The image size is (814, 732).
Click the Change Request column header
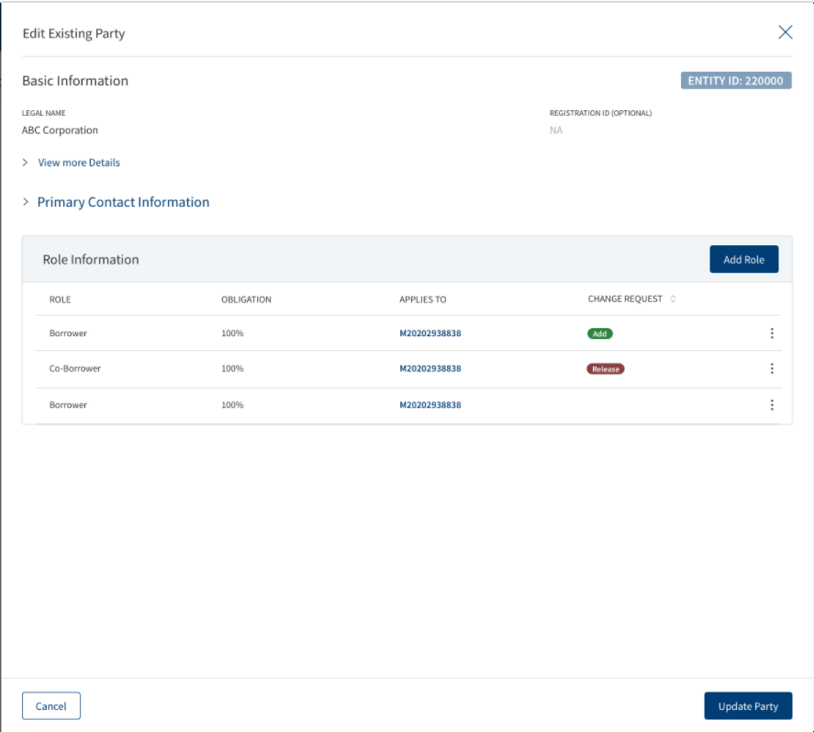click(x=625, y=298)
